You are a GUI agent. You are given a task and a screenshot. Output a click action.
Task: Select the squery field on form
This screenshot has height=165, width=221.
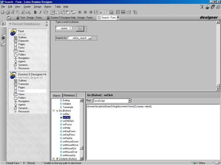click(x=64, y=28)
